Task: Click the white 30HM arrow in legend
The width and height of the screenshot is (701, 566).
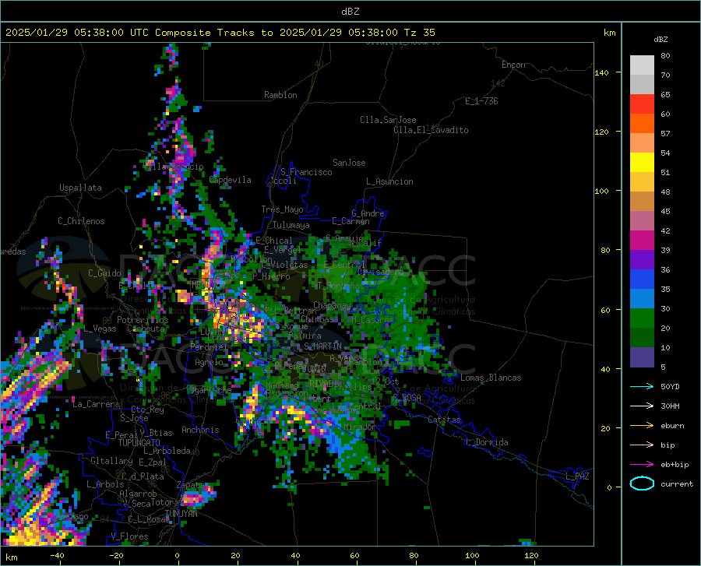Action: 642,406
